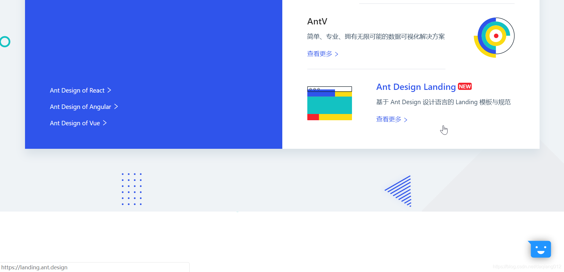Click the Landing 模板与规范 description text

point(443,102)
